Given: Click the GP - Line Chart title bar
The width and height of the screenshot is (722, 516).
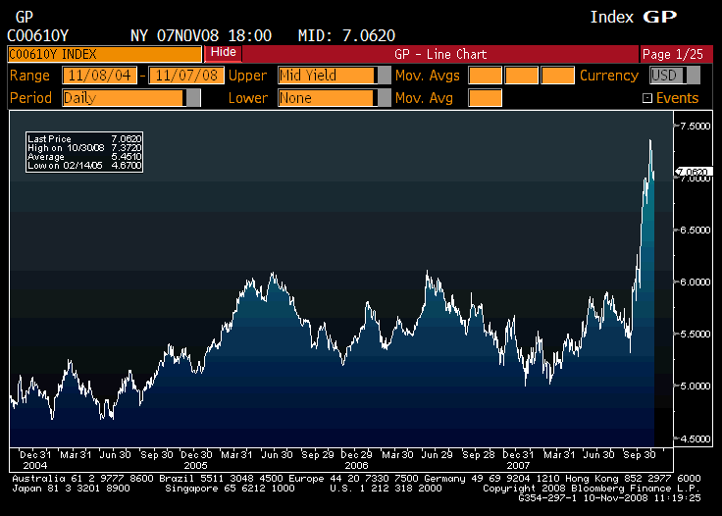Looking at the screenshot, I should tap(439, 54).
